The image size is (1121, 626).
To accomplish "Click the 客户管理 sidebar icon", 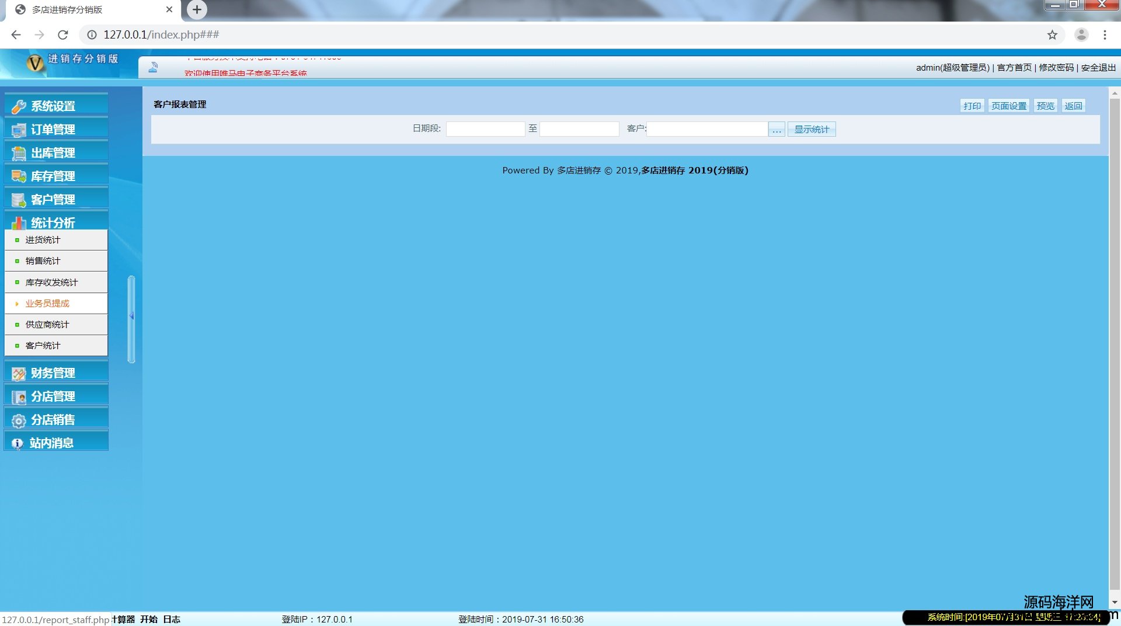I will click(x=19, y=200).
